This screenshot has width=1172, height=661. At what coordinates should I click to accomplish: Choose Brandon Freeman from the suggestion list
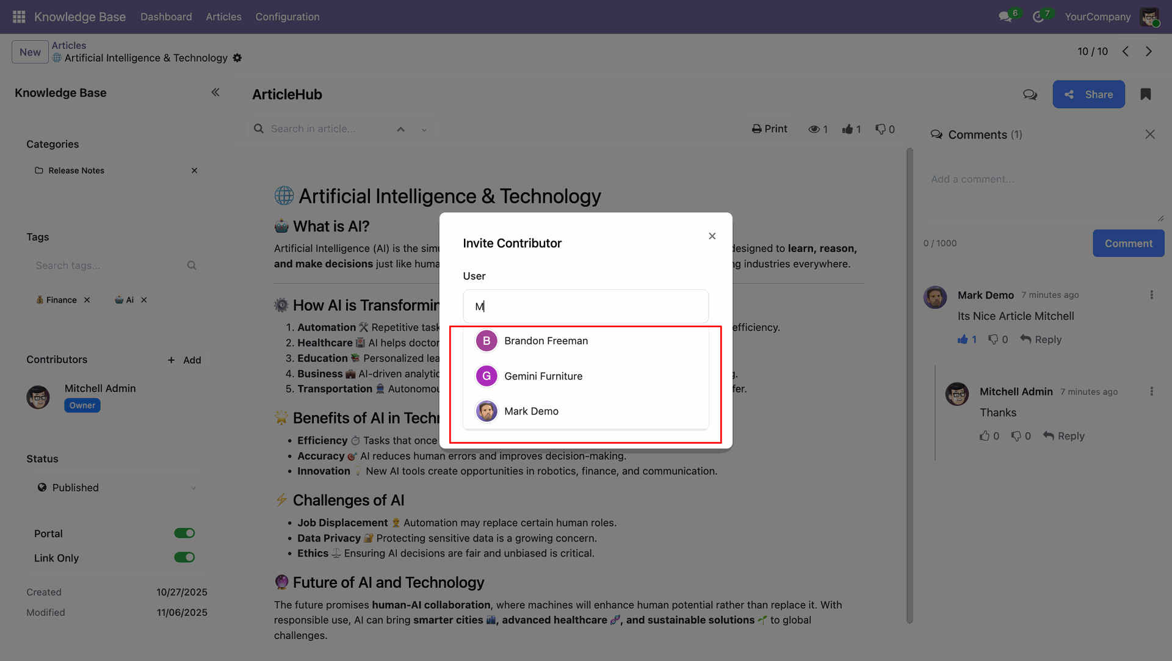pyautogui.click(x=546, y=341)
